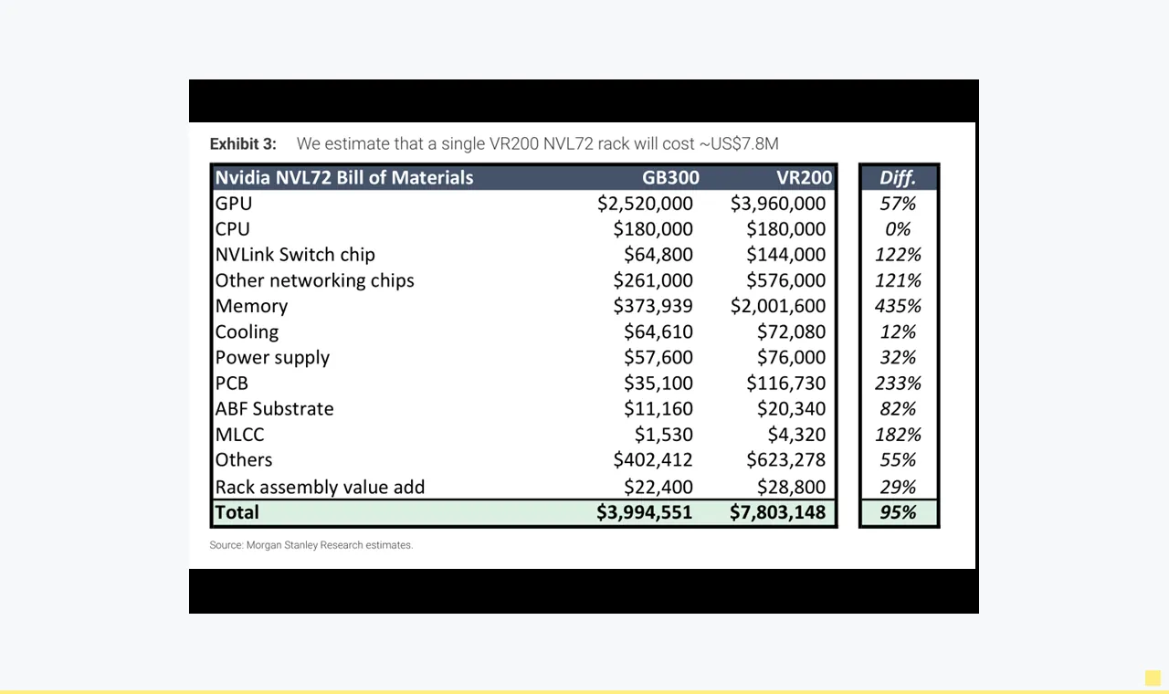This screenshot has height=694, width=1169.
Task: Click the ABF Substrate value $11,160
Action: click(x=658, y=408)
